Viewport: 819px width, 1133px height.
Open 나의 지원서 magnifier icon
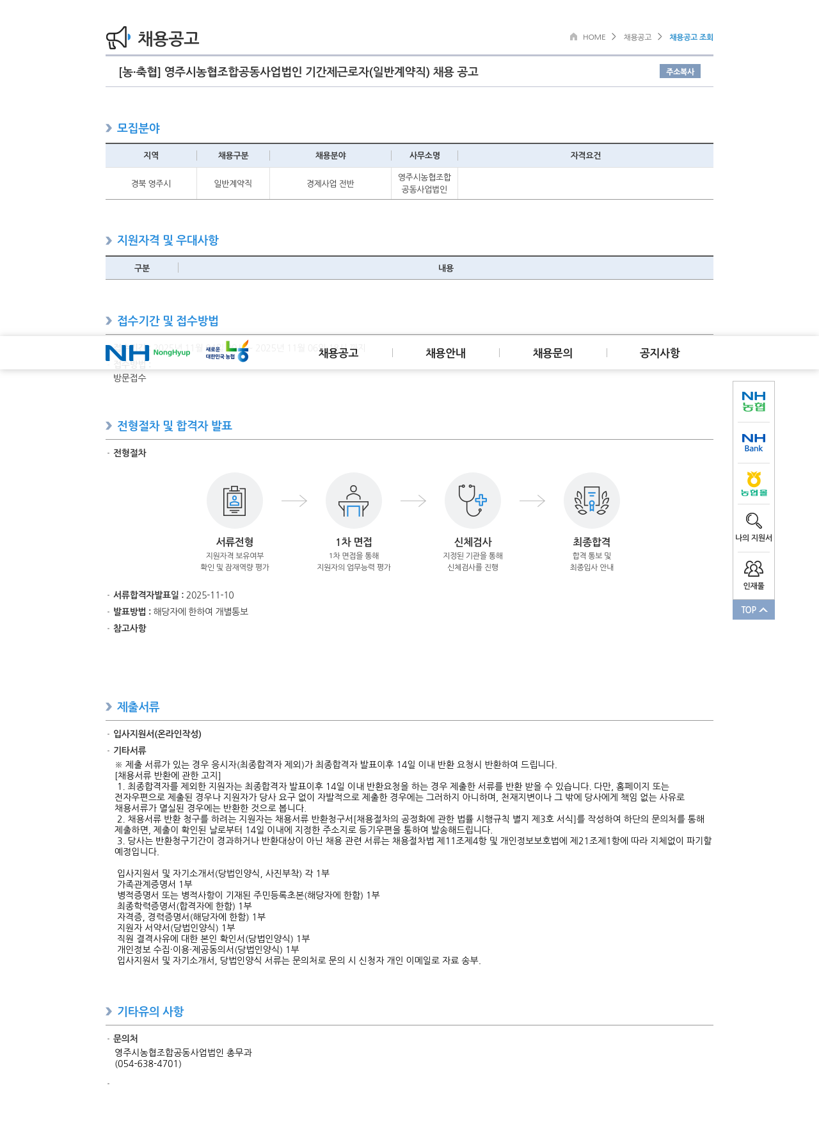point(754,520)
